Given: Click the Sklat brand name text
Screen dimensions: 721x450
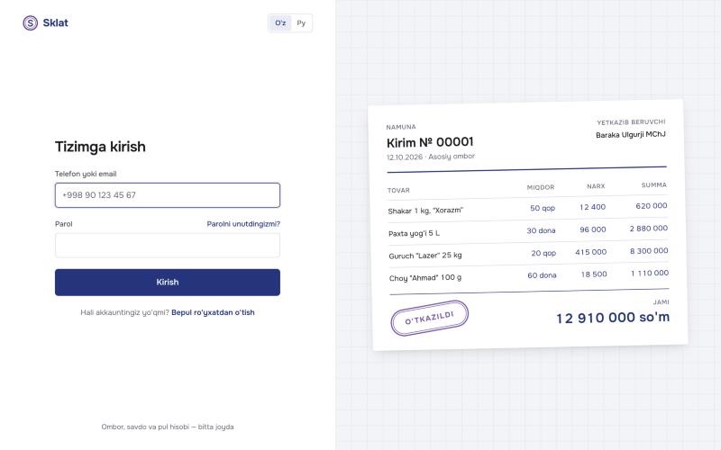Looking at the screenshot, I should (55, 23).
